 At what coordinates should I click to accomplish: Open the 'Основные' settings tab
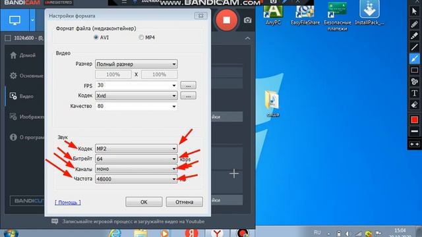[x=26, y=76]
